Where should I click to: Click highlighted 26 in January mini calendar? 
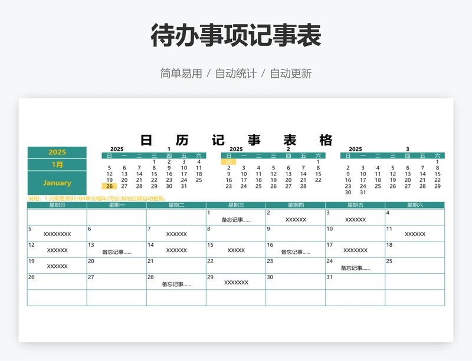[x=109, y=186]
